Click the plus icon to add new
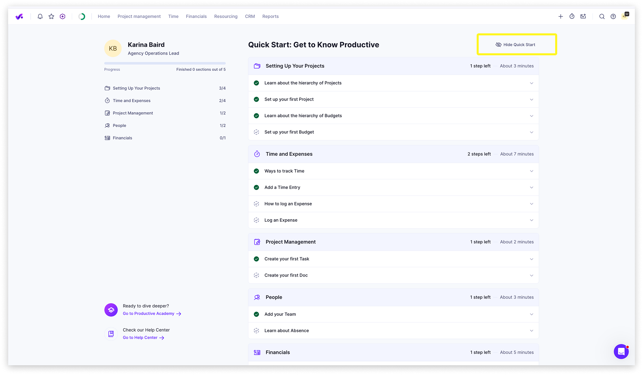Viewport: 643px width, 375px height. 560,17
